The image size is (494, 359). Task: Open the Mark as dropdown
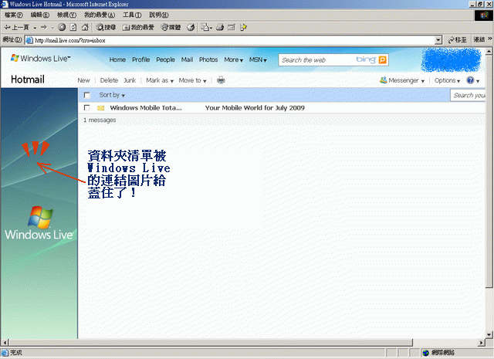point(160,80)
